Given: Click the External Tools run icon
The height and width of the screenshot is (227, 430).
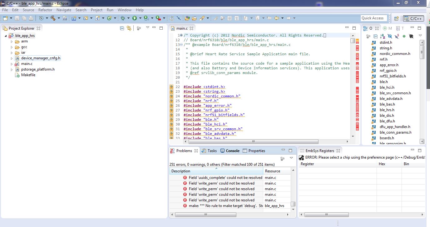Looking at the screenshot, I should pos(158,18).
